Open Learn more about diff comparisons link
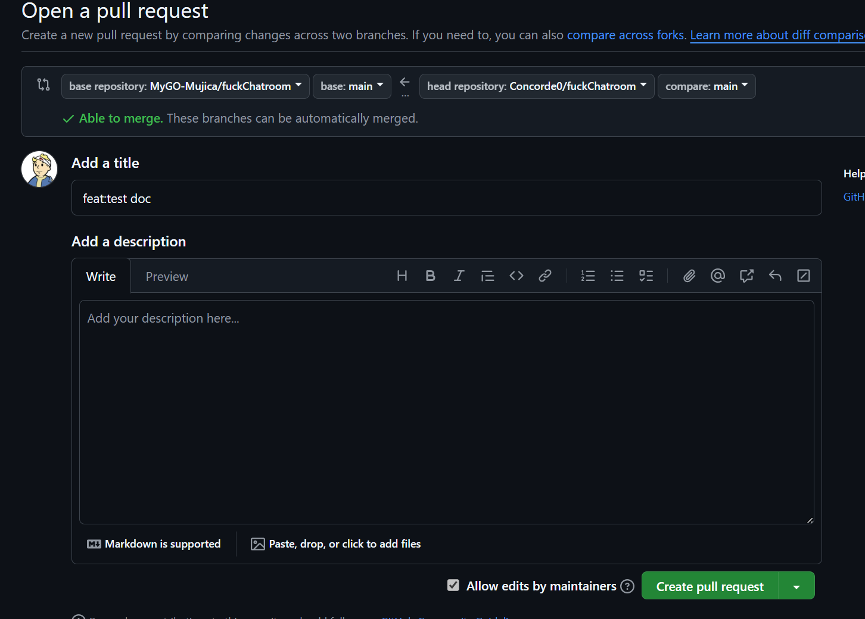This screenshot has width=865, height=619. (777, 35)
